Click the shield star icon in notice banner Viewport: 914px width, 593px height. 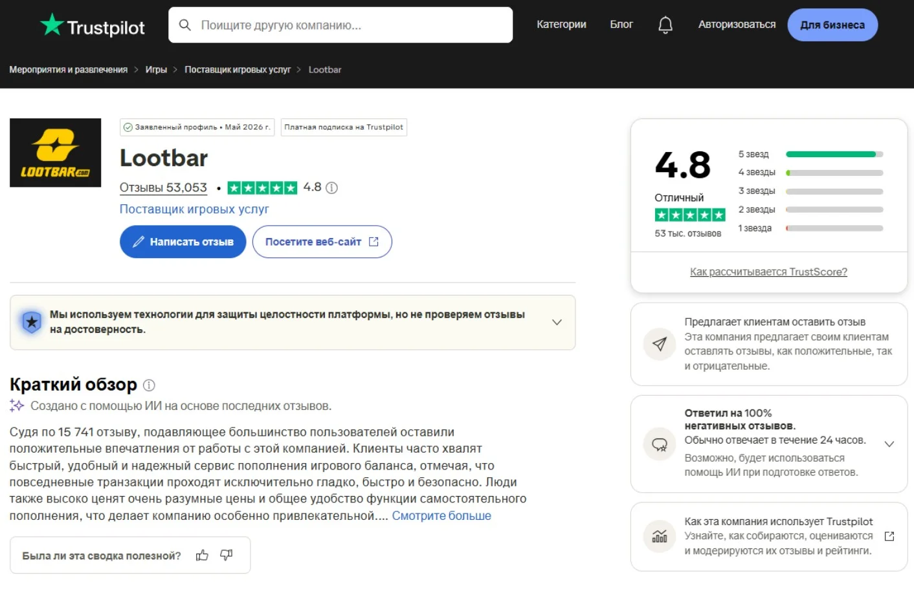point(32,322)
